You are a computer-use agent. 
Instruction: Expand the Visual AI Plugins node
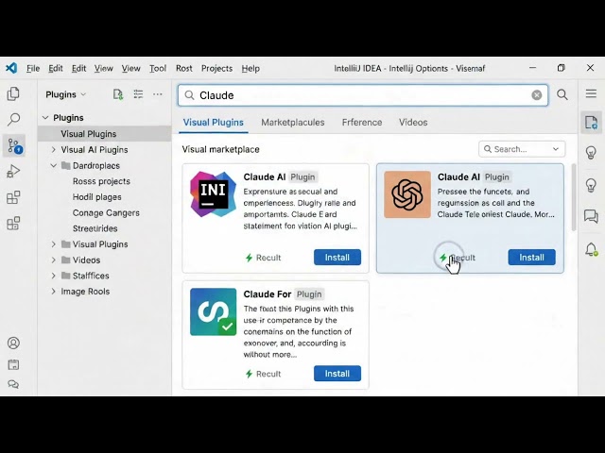[54, 149]
